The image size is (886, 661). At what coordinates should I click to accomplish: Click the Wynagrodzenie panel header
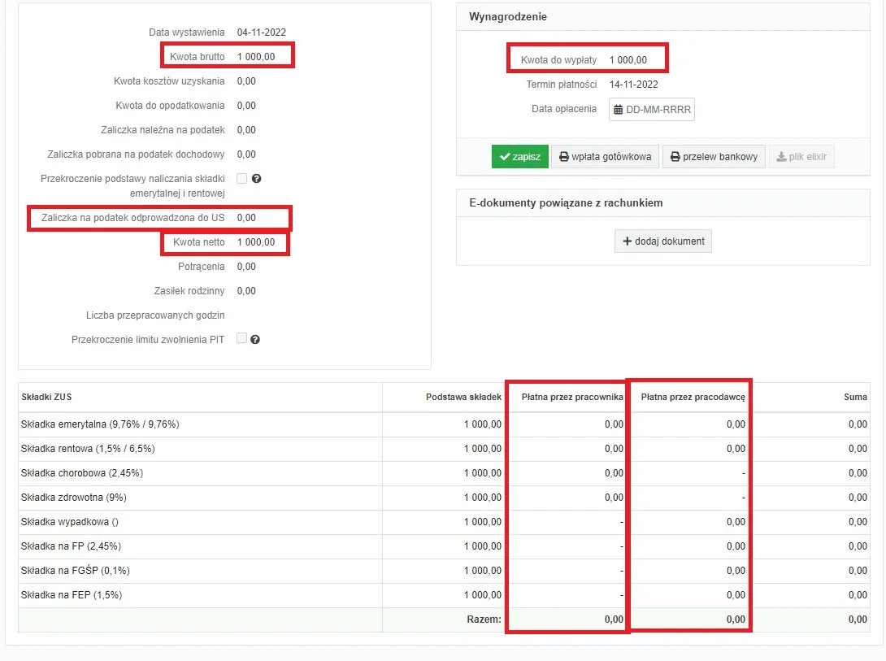[x=508, y=16]
